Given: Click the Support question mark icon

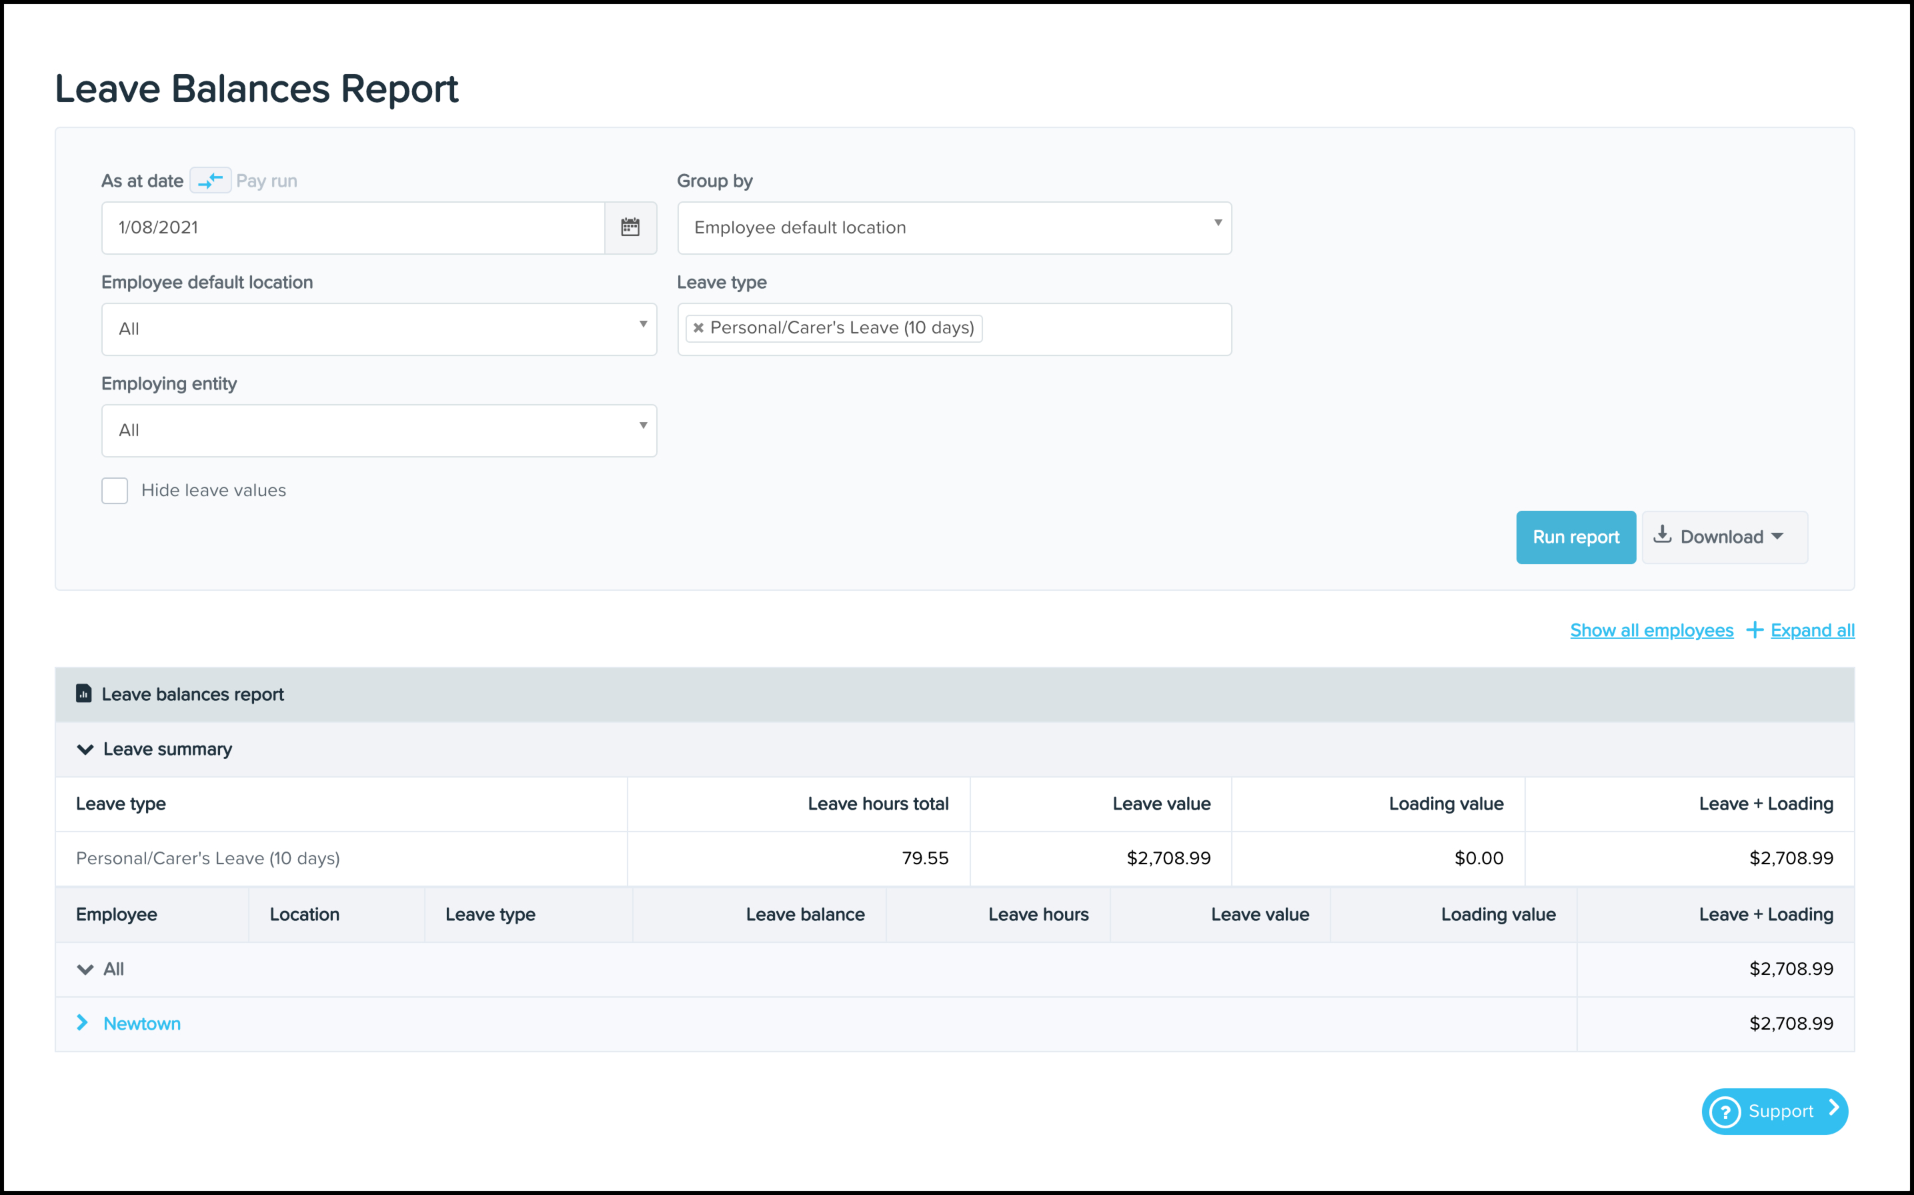Looking at the screenshot, I should coord(1725,1112).
